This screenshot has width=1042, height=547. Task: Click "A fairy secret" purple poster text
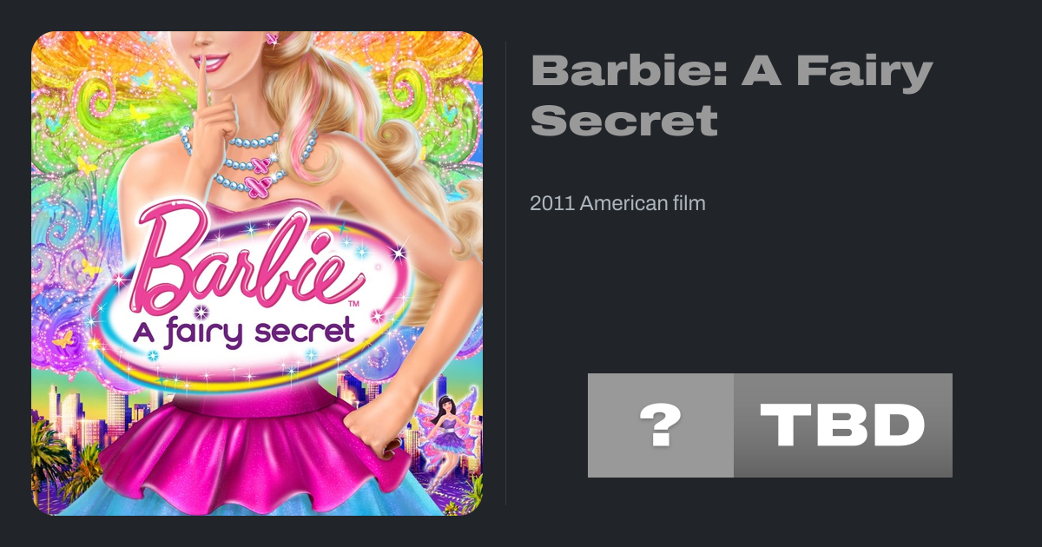[x=243, y=332]
